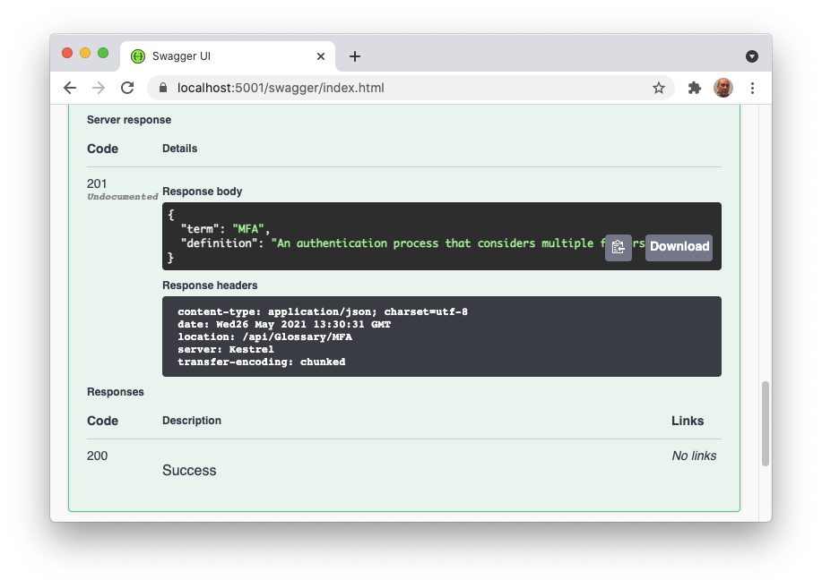Click the forward navigation arrow
Screen dimensions: 822x588
tap(99, 88)
